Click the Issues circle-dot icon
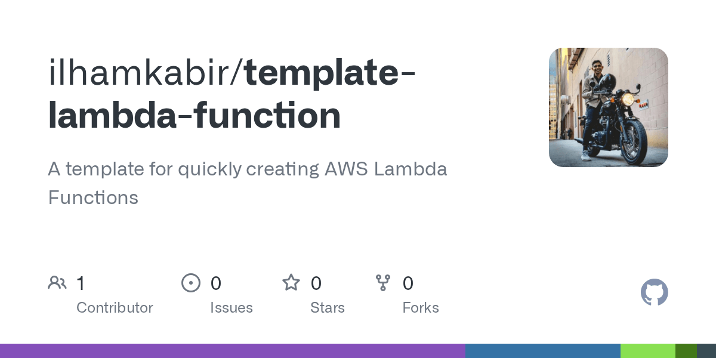Viewport: 716px width, 358px height. (191, 283)
